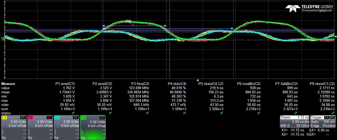Click the duty measurement annotation label

pos(128,21)
